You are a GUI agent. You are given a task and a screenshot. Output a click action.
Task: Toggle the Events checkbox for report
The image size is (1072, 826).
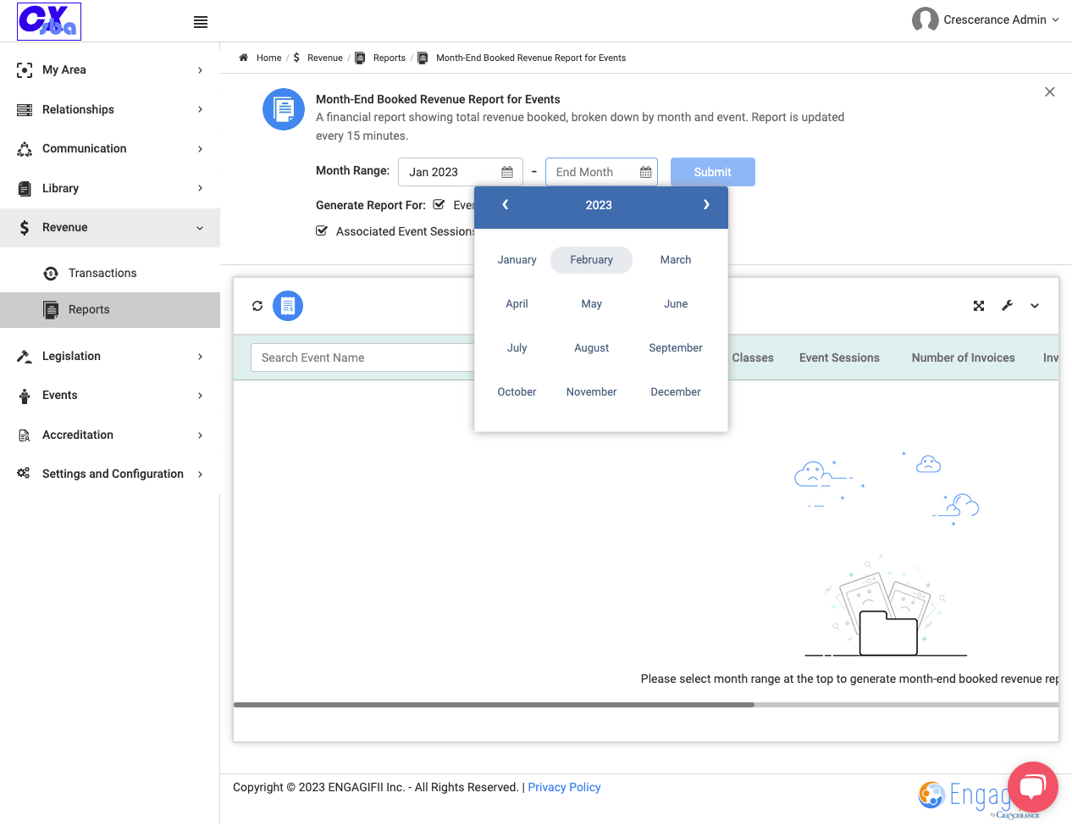439,204
